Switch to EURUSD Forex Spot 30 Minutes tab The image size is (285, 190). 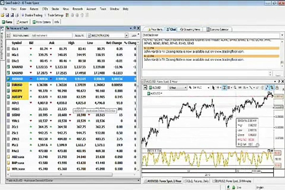coord(232,181)
